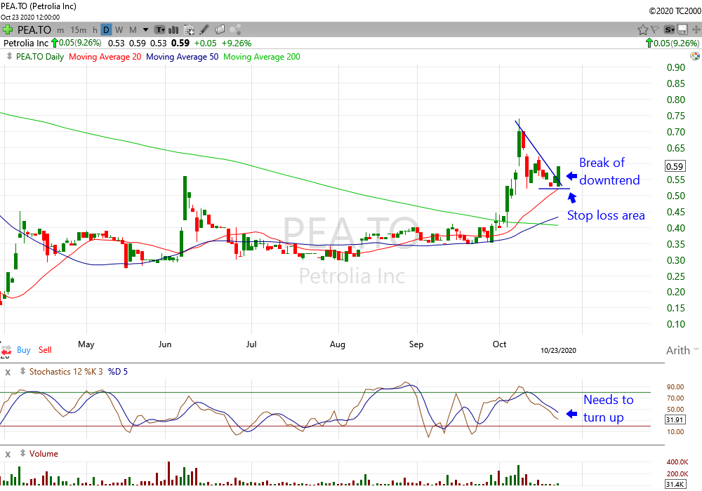Switch to the Monthly (M) timeframe
702x491 pixels.
133,30
